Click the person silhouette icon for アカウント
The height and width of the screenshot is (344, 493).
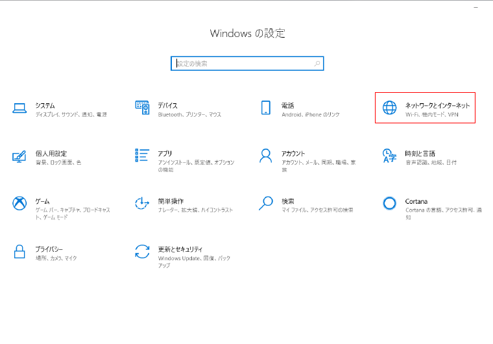(x=266, y=156)
